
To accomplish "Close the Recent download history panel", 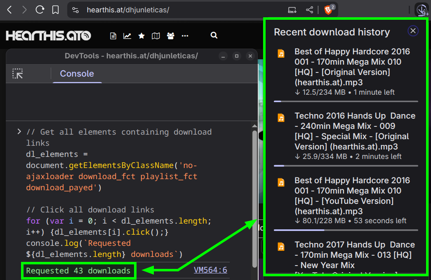I will pos(413,31).
